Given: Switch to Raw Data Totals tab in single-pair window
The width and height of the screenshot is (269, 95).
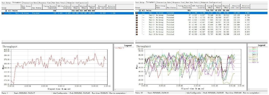Looking at the screenshot, I should (59, 3).
